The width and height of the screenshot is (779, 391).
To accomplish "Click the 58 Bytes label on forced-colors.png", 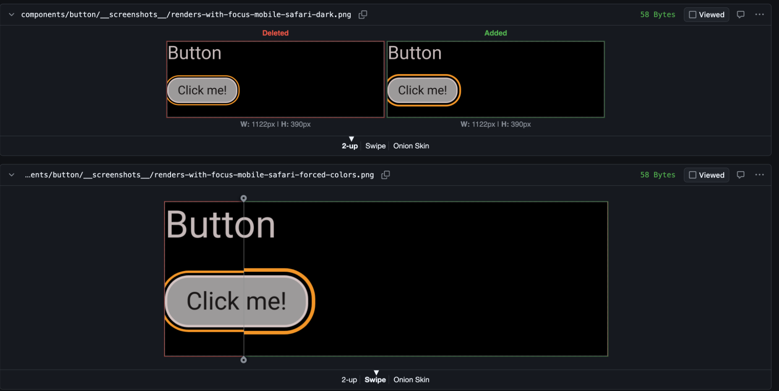I will click(x=658, y=175).
